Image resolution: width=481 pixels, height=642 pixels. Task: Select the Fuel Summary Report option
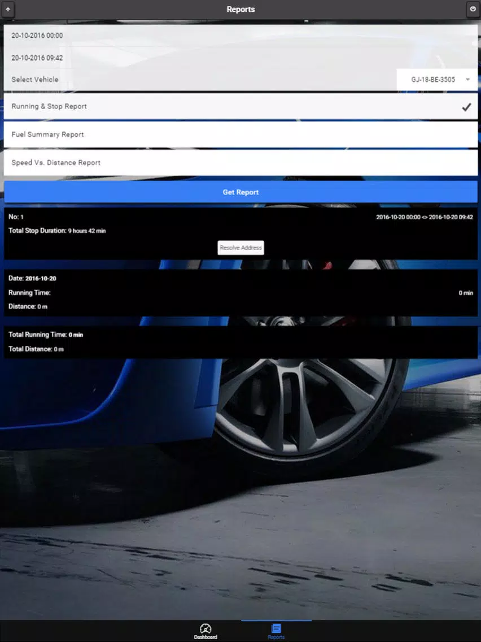(240, 135)
